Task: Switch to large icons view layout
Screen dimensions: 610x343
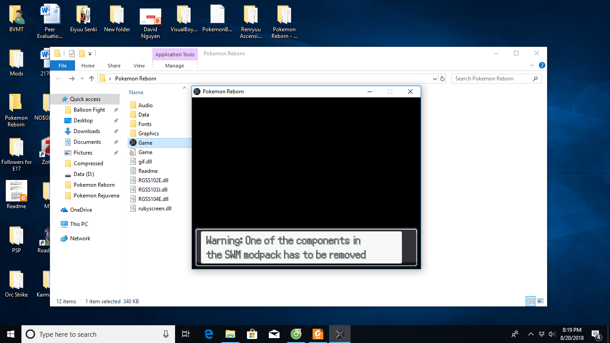Action: point(540,301)
